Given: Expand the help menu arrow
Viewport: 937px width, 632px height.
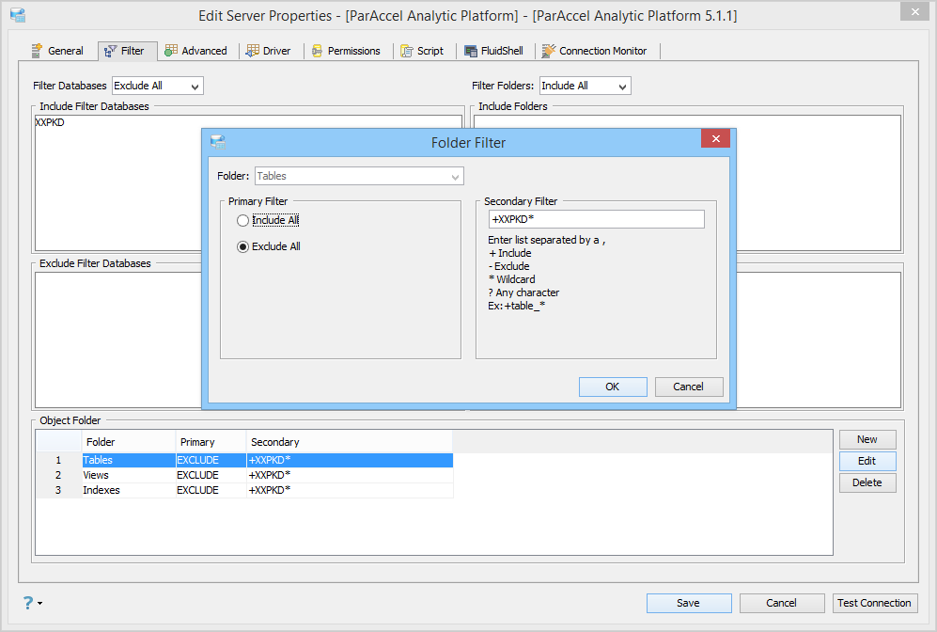Looking at the screenshot, I should click(40, 603).
